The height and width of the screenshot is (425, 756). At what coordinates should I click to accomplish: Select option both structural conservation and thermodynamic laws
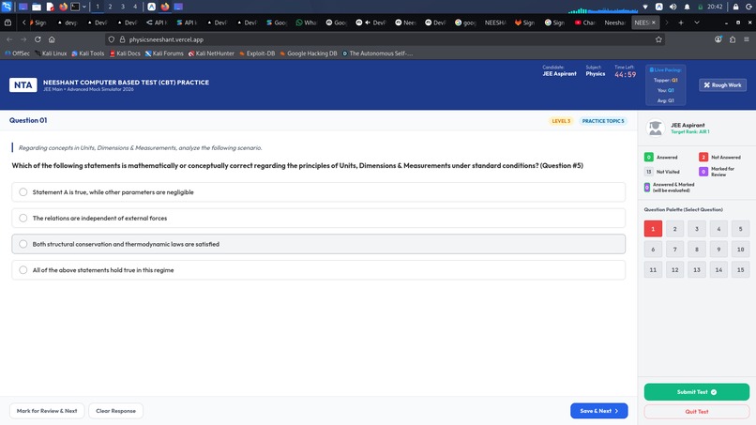(x=318, y=244)
